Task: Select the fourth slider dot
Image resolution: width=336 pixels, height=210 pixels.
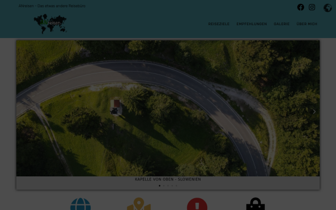Action: (172, 186)
